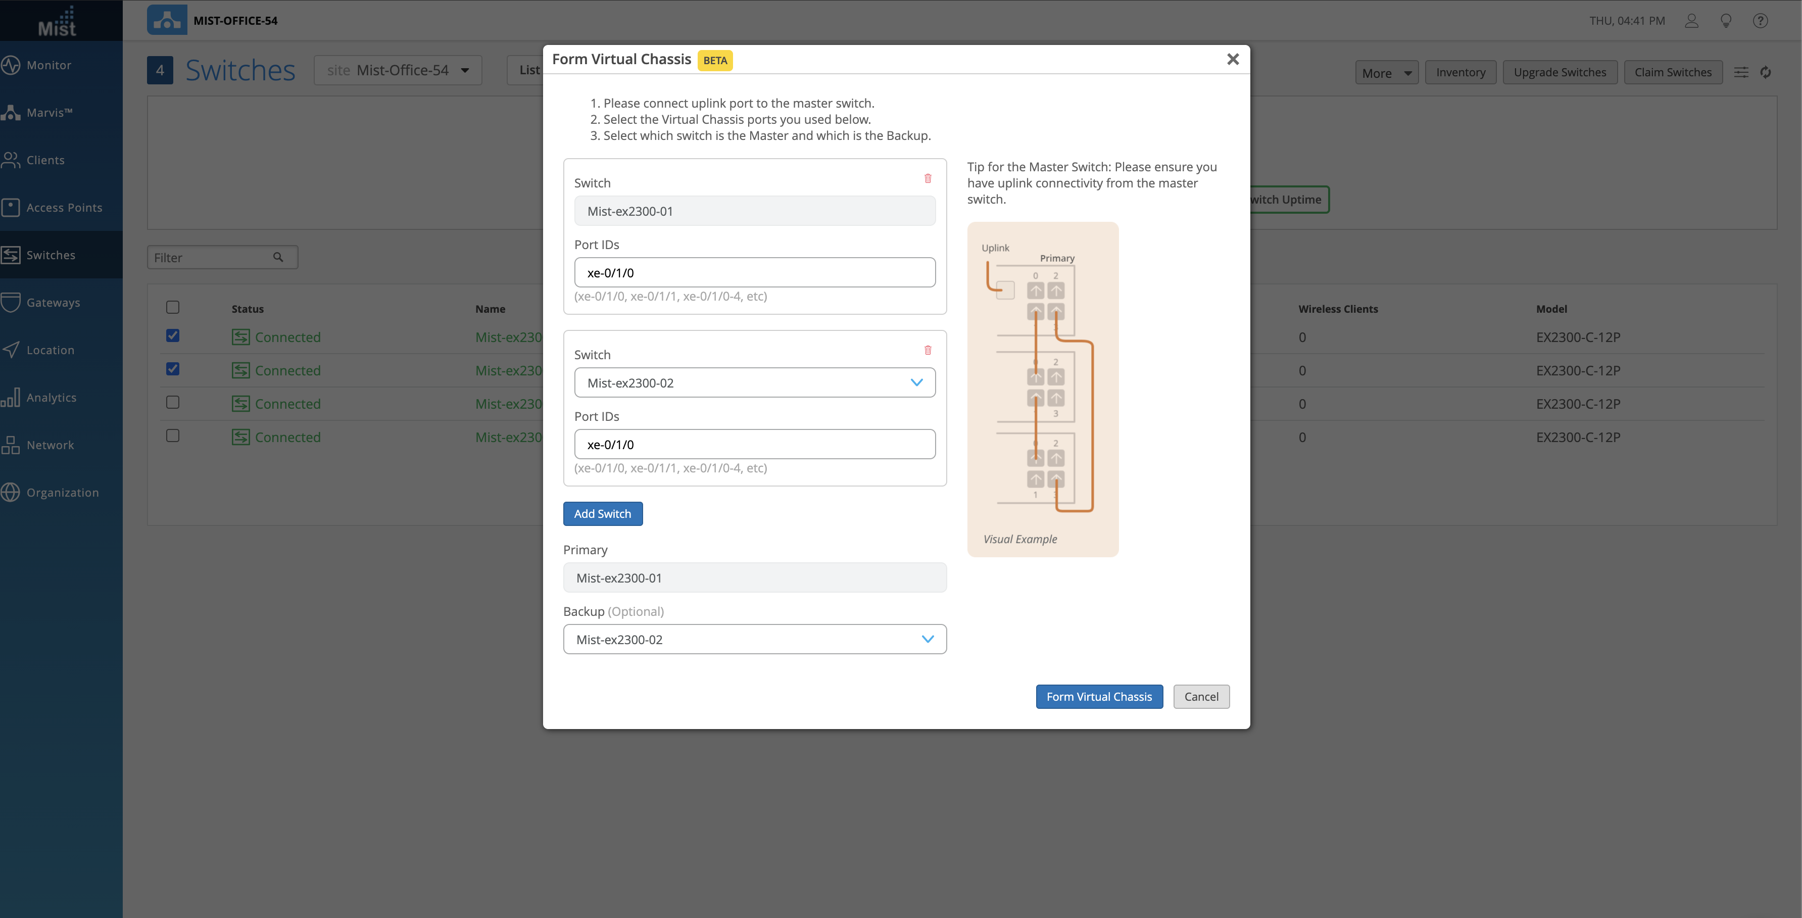Click the help question mark icon
This screenshot has height=918, width=1802.
point(1760,21)
